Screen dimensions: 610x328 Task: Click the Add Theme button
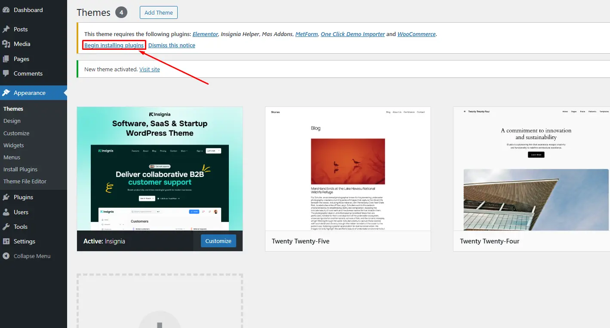(159, 12)
